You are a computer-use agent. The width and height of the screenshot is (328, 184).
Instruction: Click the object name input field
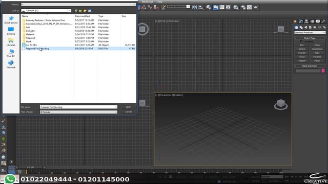click(307, 71)
